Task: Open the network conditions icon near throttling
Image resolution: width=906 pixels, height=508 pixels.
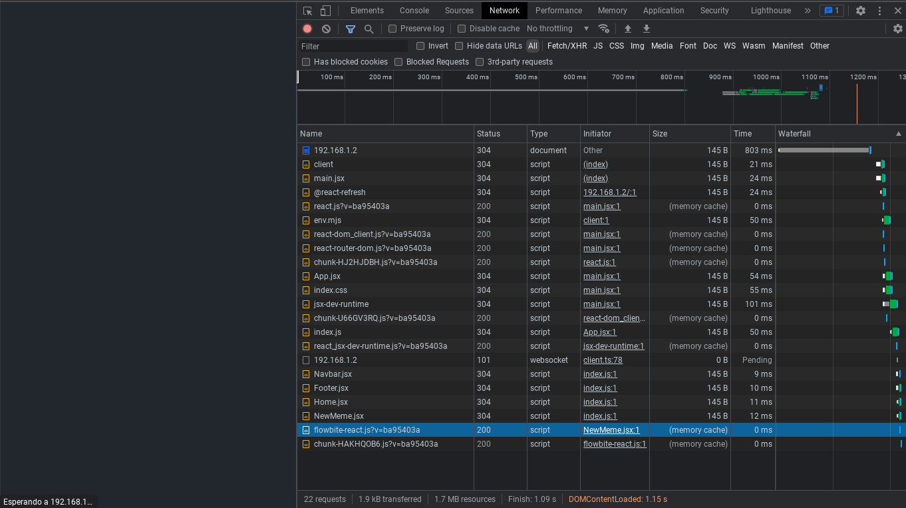Action: [604, 29]
